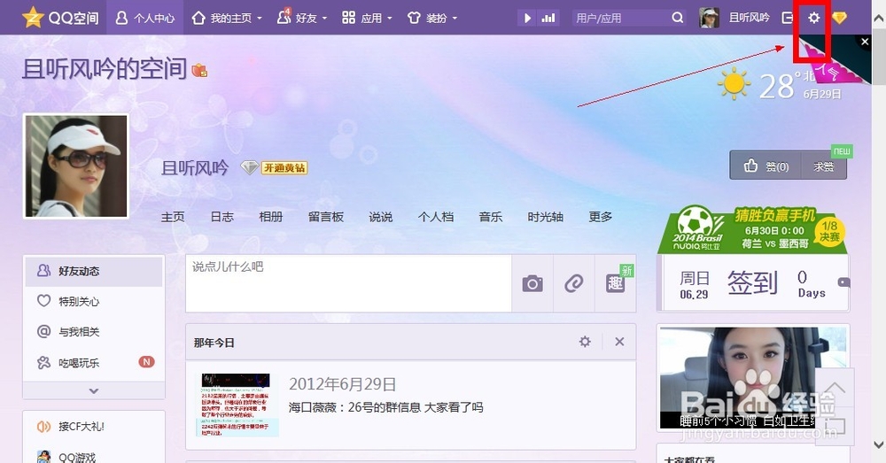Go to the 主页 tab
886x463 pixels.
(173, 217)
